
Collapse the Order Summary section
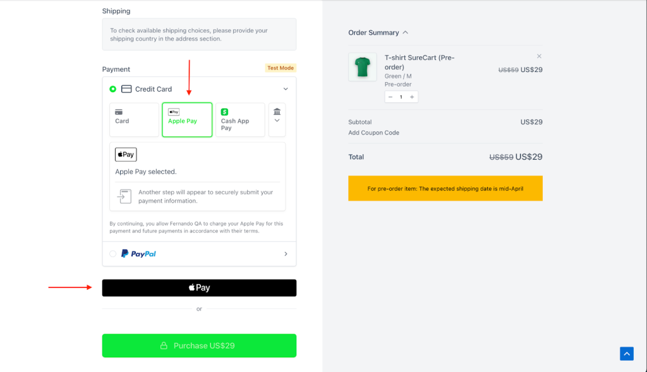pyautogui.click(x=405, y=32)
